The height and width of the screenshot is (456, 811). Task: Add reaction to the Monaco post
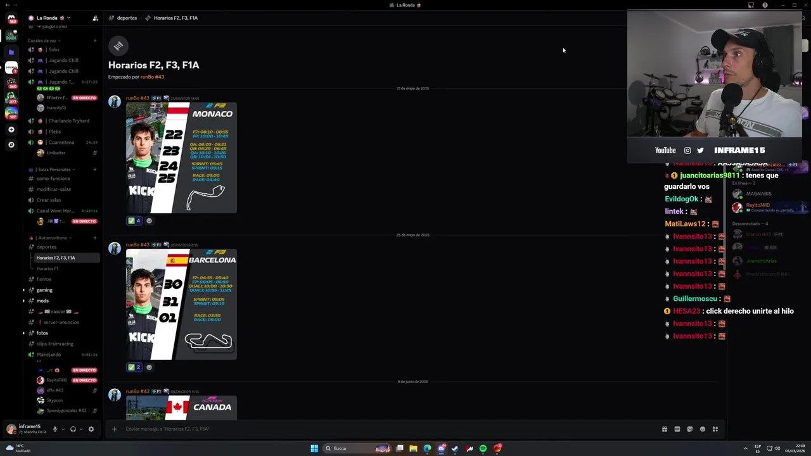[x=149, y=221]
